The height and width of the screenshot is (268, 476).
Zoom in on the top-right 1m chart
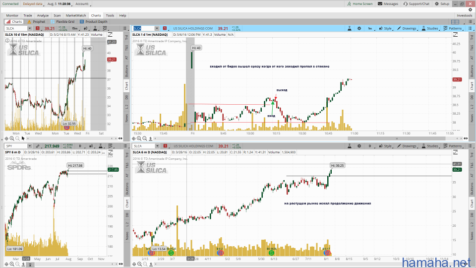point(139,138)
